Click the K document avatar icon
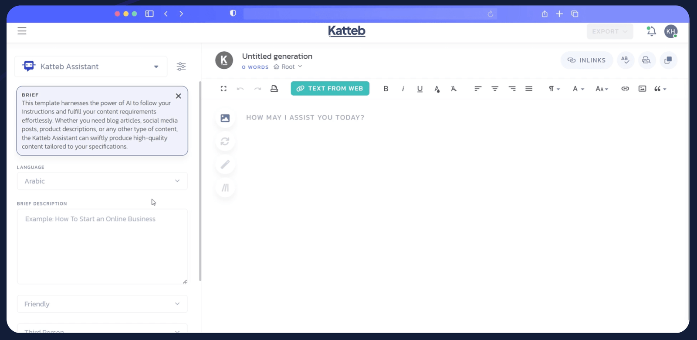The height and width of the screenshot is (340, 697). click(x=224, y=60)
